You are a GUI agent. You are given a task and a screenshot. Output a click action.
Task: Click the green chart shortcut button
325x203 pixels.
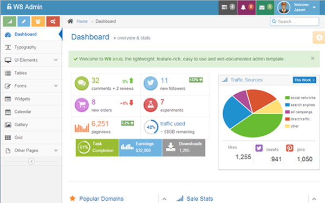[x=10, y=21]
